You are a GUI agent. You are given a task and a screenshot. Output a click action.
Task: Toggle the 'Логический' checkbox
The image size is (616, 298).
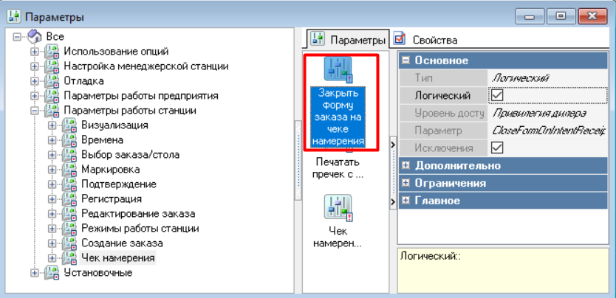(x=497, y=95)
